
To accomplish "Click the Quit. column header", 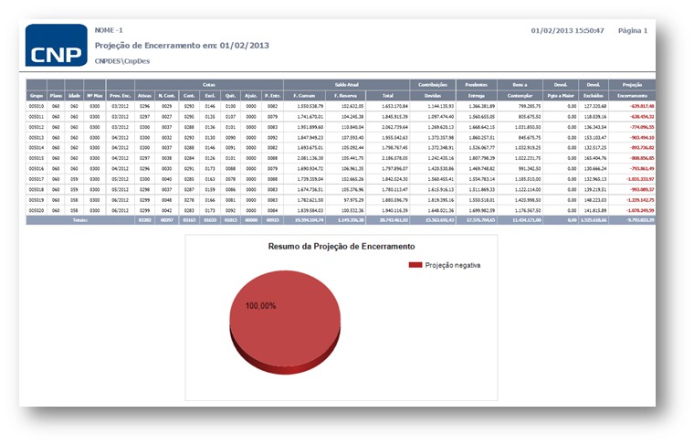I will point(230,96).
